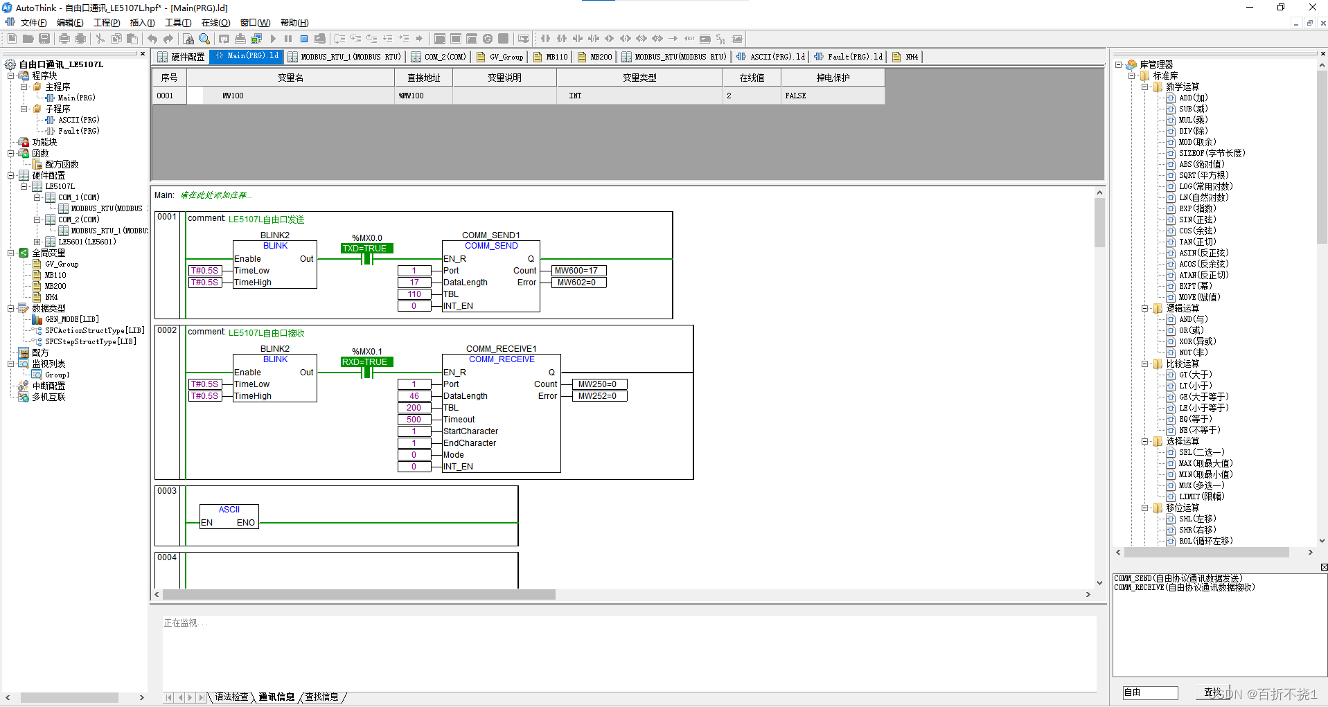Image resolution: width=1328 pixels, height=707 pixels.
Task: Open the 工程(P) menu
Action: [x=107, y=23]
